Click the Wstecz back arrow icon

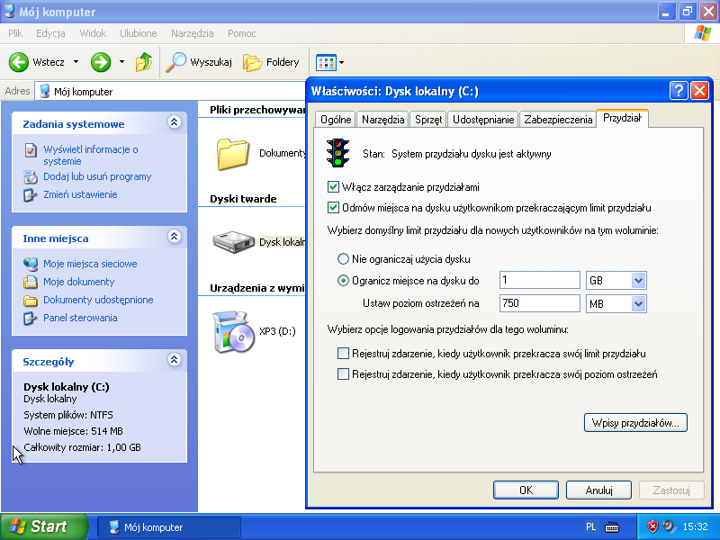click(x=19, y=62)
